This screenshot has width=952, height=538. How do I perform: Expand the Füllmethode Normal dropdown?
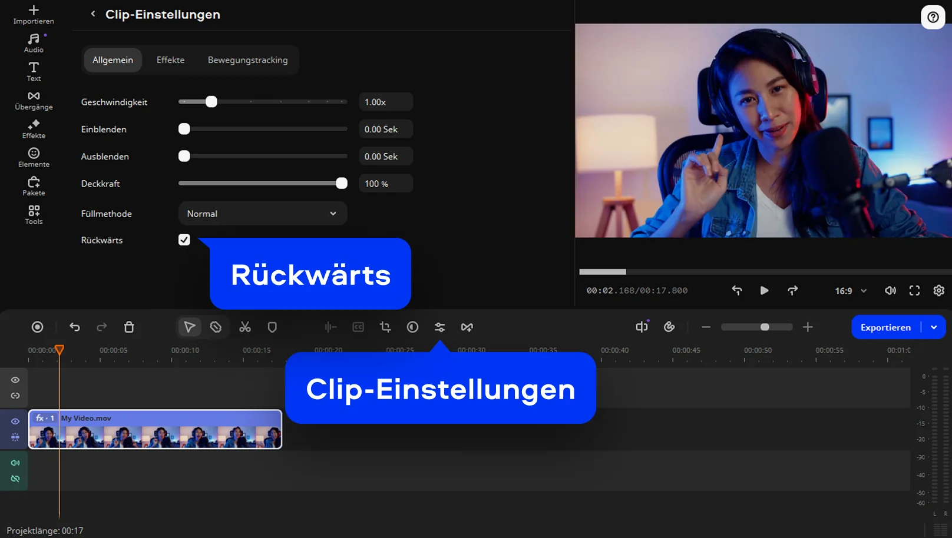point(262,214)
